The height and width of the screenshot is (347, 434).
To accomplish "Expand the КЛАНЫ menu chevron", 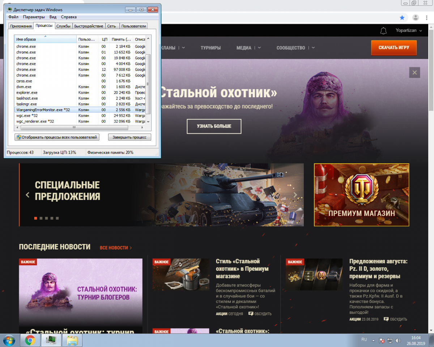I will (184, 48).
